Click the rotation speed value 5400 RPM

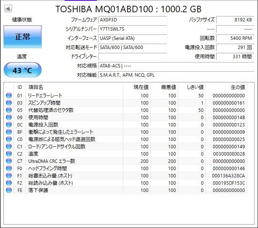(235, 38)
